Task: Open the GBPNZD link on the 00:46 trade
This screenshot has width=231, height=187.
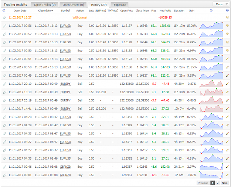Action: (65, 167)
